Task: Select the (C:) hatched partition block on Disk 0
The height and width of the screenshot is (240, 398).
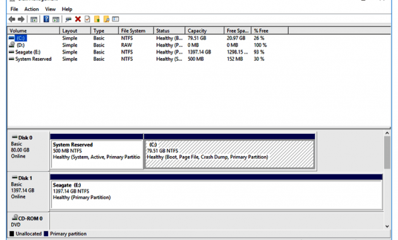Action: (229, 152)
